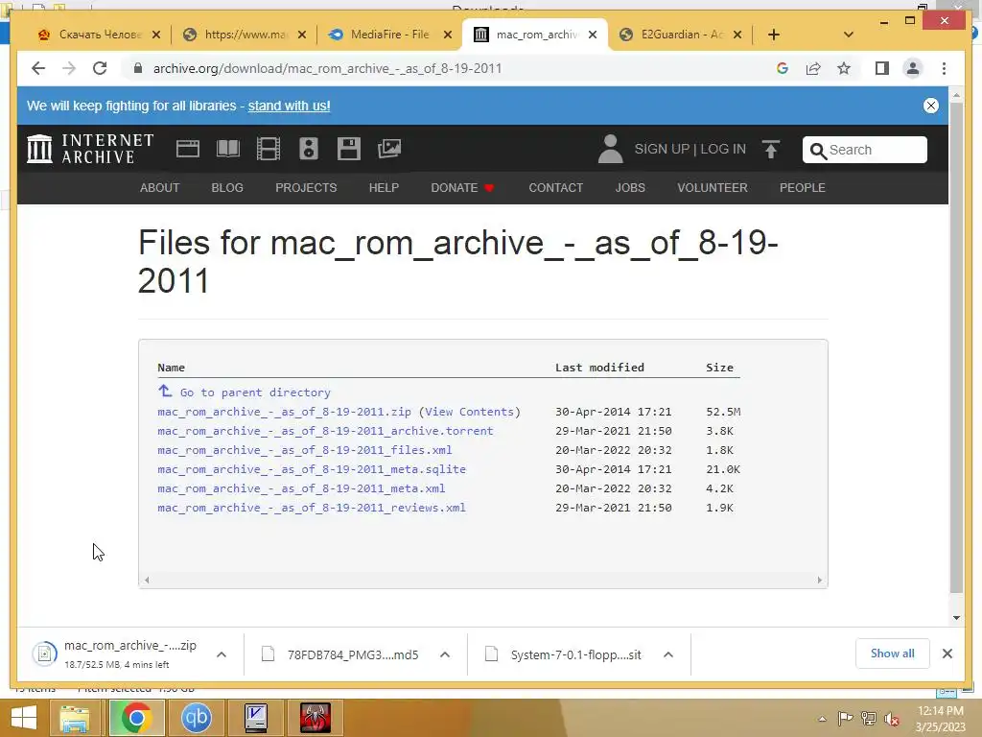982x737 pixels.
Task: Reload the archive.org page
Action: [100, 68]
